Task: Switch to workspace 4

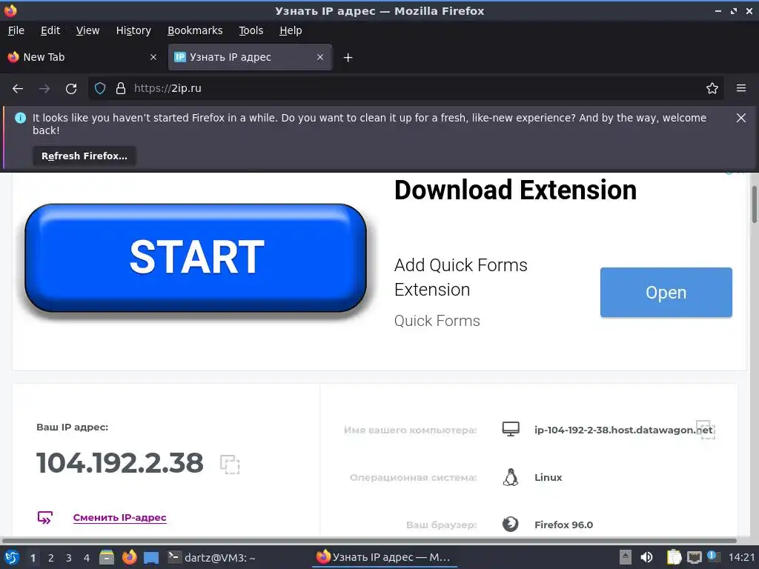Action: (x=86, y=558)
